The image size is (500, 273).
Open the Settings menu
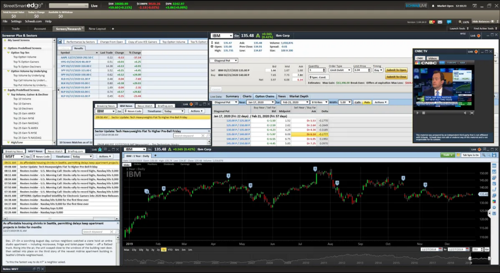[x=16, y=21]
